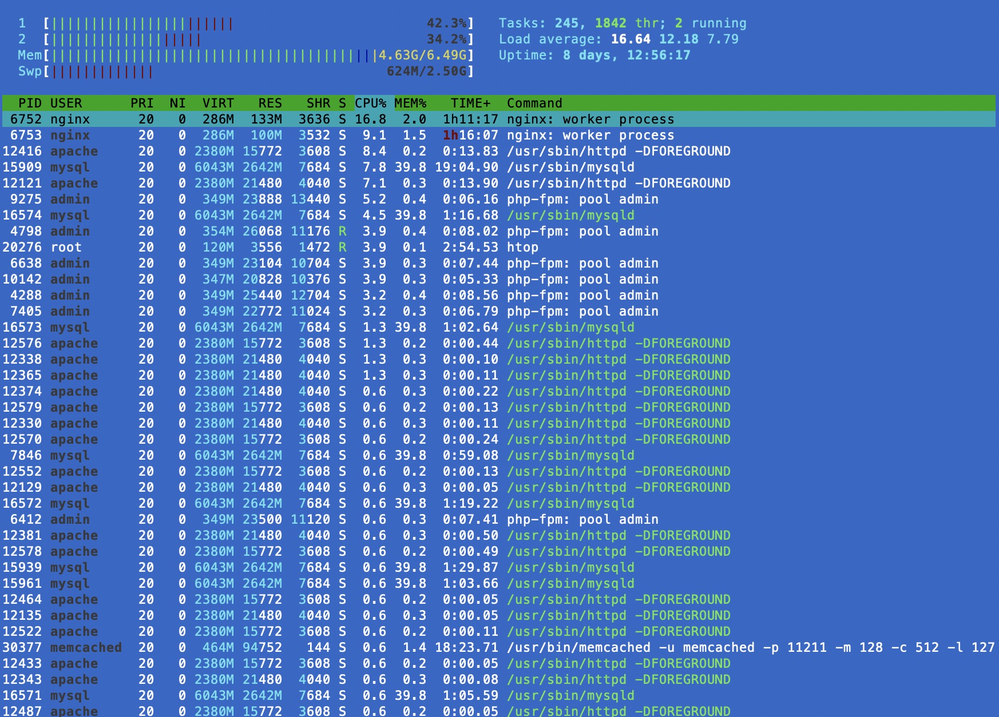This screenshot has height=717, width=999.
Task: Select the memcached process row
Action: click(343, 647)
